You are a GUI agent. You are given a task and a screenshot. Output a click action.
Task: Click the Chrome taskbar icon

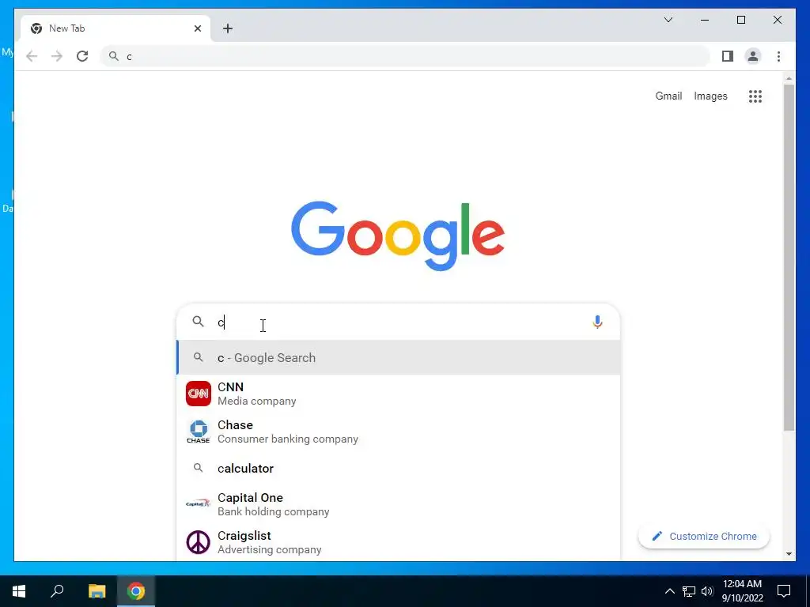click(x=136, y=591)
